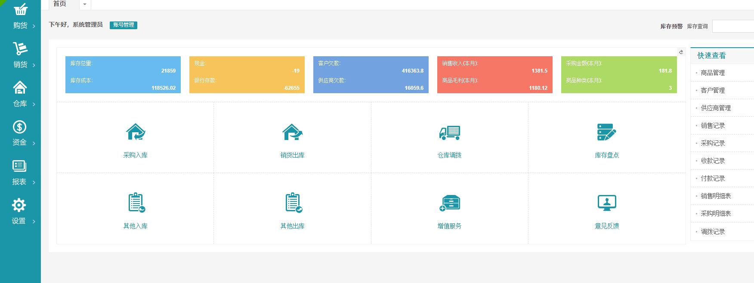Click the 账号管理 button
754x283 pixels.
124,25
